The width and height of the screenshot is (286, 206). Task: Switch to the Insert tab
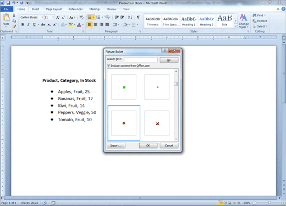click(35, 9)
